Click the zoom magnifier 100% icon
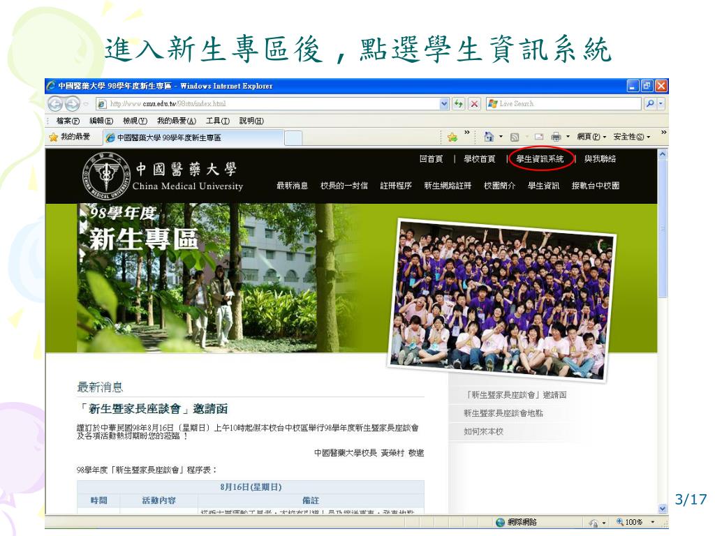This screenshot has height=536, width=715. click(x=620, y=522)
